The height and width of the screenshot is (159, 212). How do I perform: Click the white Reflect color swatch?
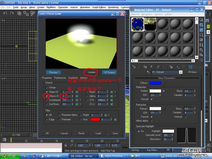pyautogui.click(x=155, y=91)
